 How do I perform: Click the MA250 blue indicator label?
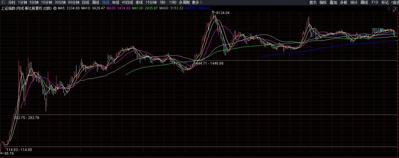(x=198, y=8)
